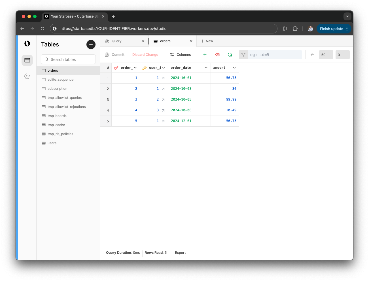Follow foreign key arrow in row 2
369x281 pixels.
click(163, 89)
